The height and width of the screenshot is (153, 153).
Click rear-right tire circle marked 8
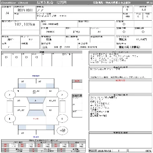[62, 119]
